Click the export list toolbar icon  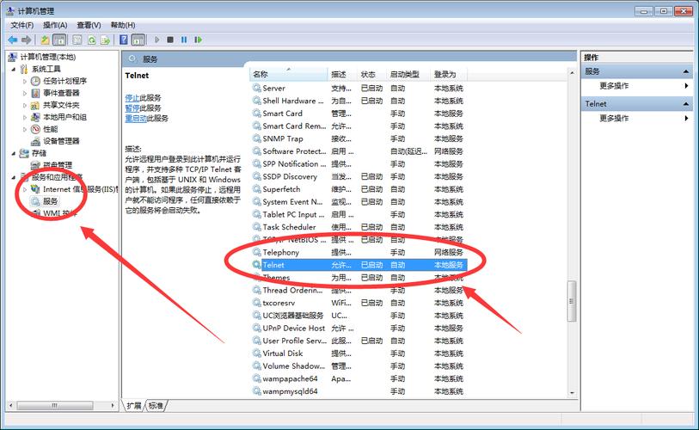point(105,40)
